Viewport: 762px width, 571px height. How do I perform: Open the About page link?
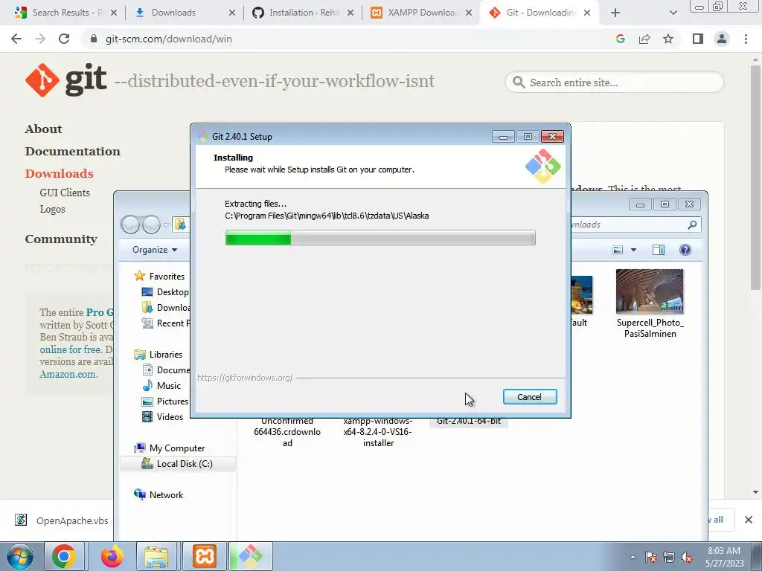(x=43, y=129)
